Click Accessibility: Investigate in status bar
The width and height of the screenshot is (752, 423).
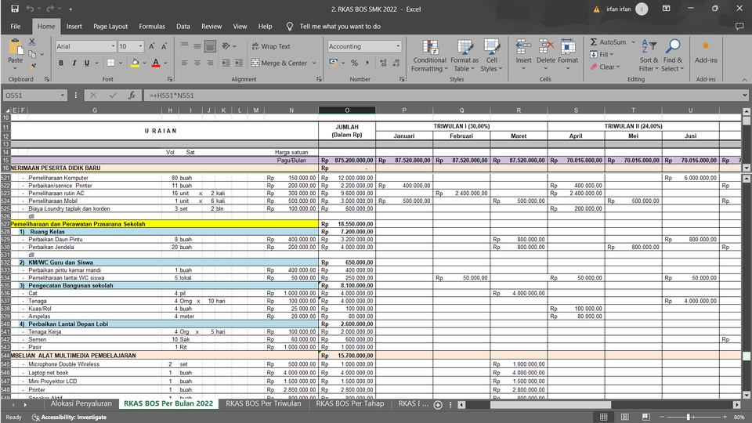coord(69,418)
